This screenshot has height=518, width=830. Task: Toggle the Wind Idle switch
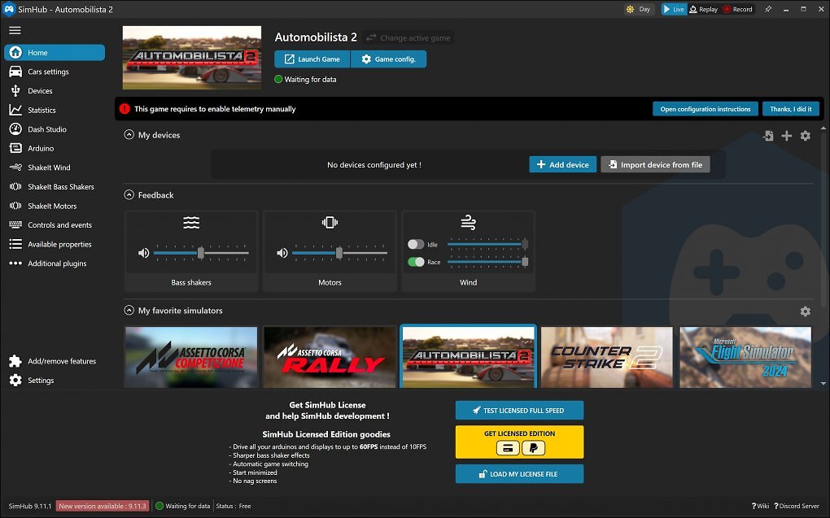click(x=416, y=244)
